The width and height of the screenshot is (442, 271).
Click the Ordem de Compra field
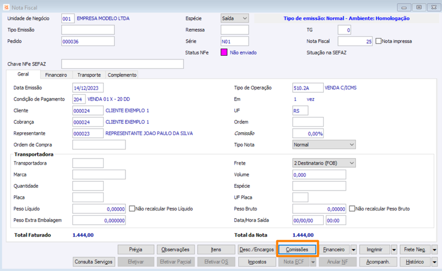(99, 145)
